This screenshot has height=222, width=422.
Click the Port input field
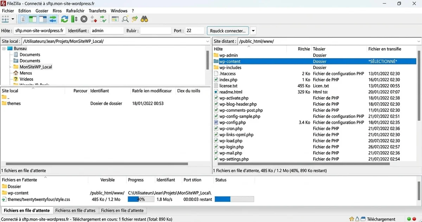click(194, 31)
